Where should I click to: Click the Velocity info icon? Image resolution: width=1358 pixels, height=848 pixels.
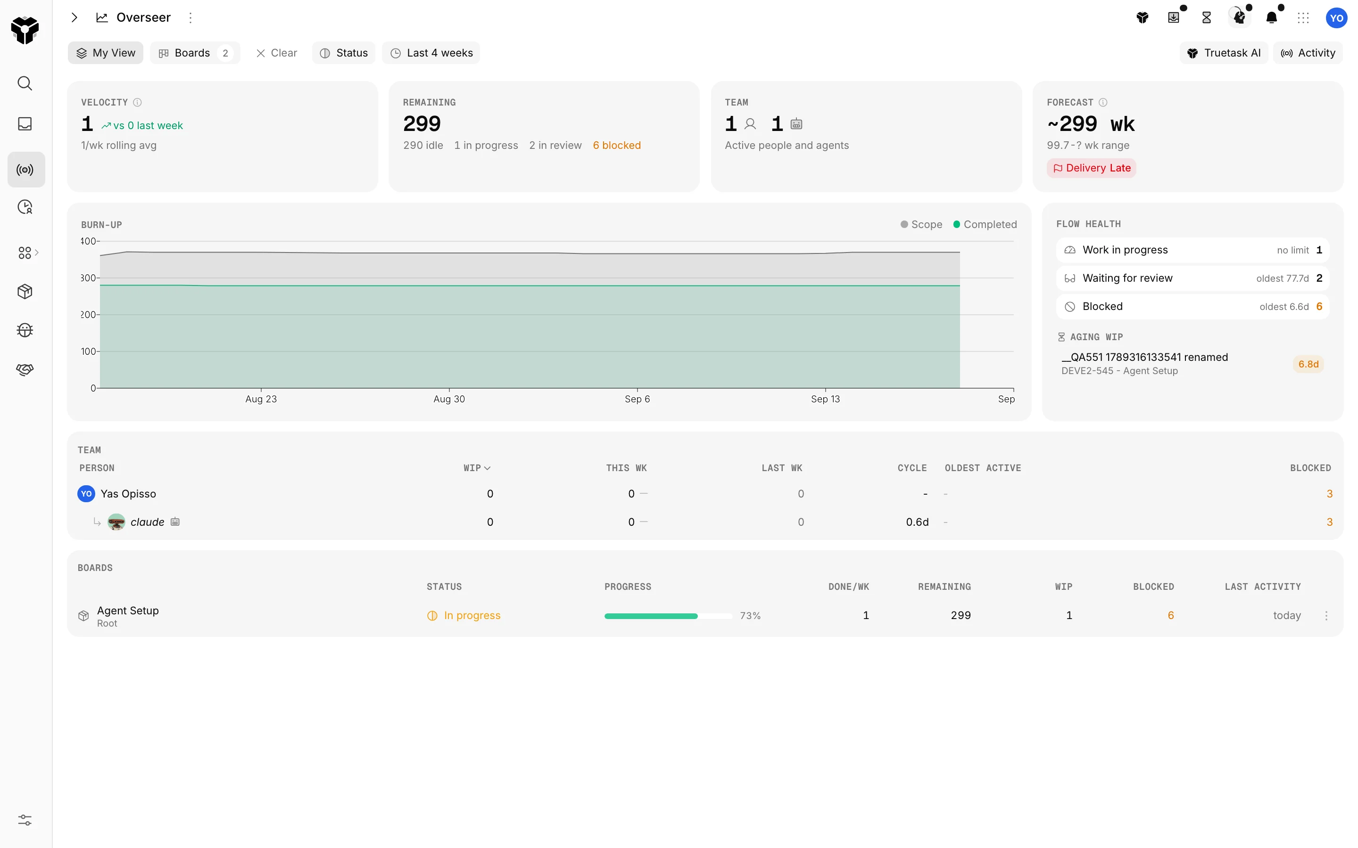click(138, 102)
